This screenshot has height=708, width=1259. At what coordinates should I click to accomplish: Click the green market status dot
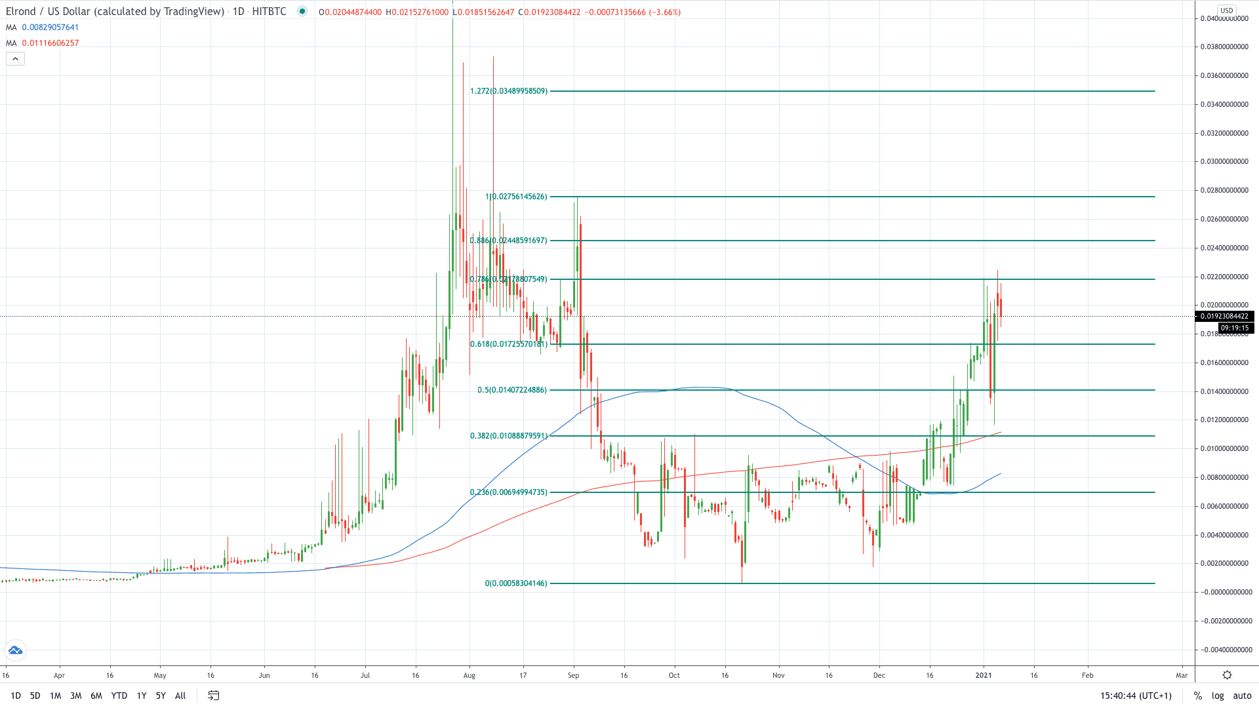pyautogui.click(x=302, y=11)
